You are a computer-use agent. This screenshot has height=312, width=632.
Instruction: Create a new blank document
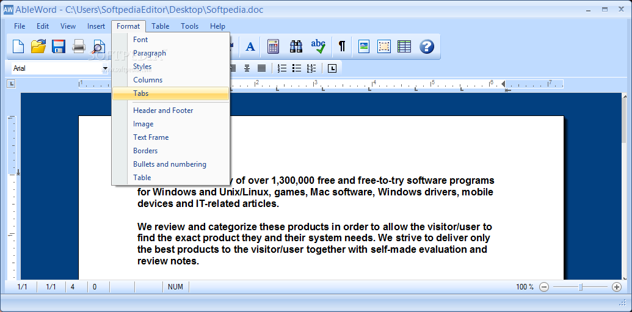(x=18, y=47)
